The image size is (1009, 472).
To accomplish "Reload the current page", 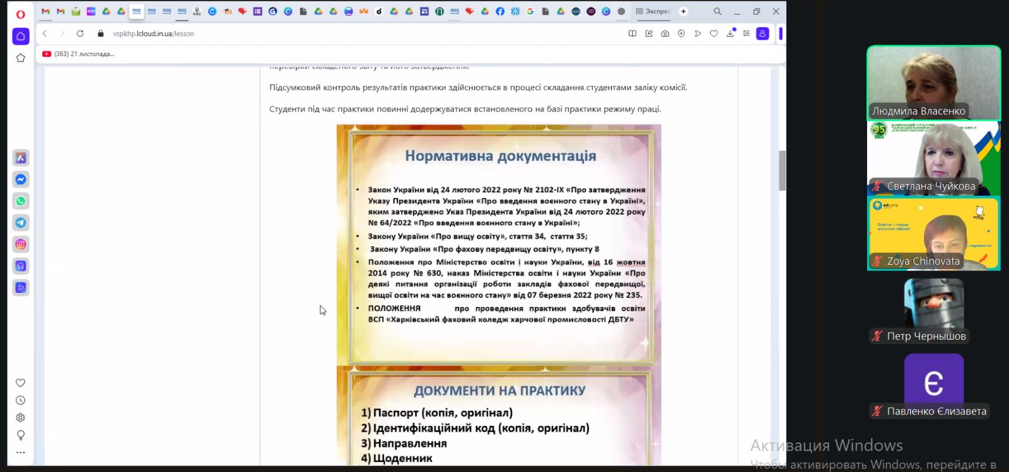I will (x=80, y=33).
